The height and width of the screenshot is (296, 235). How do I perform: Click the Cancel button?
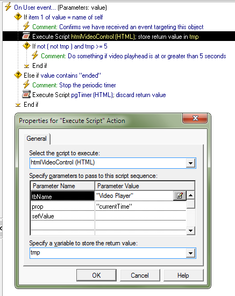click(x=140, y=275)
